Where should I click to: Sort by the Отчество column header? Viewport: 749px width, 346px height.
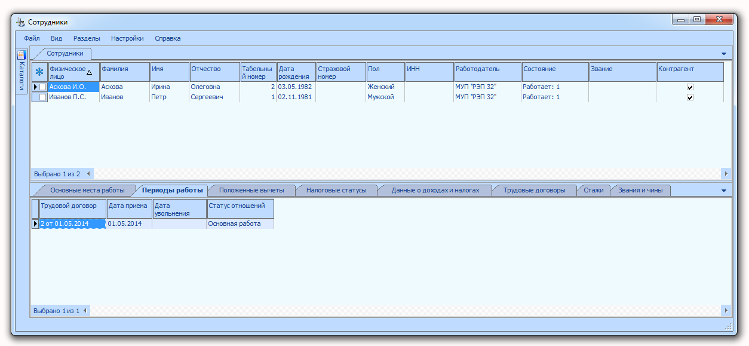click(214, 72)
